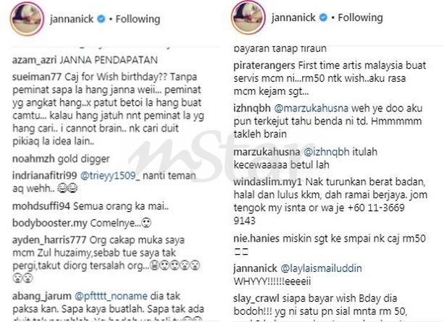Screen dimensions: 447x322
Task: Open the @pftttt_noname mention link
Action: point(111,296)
